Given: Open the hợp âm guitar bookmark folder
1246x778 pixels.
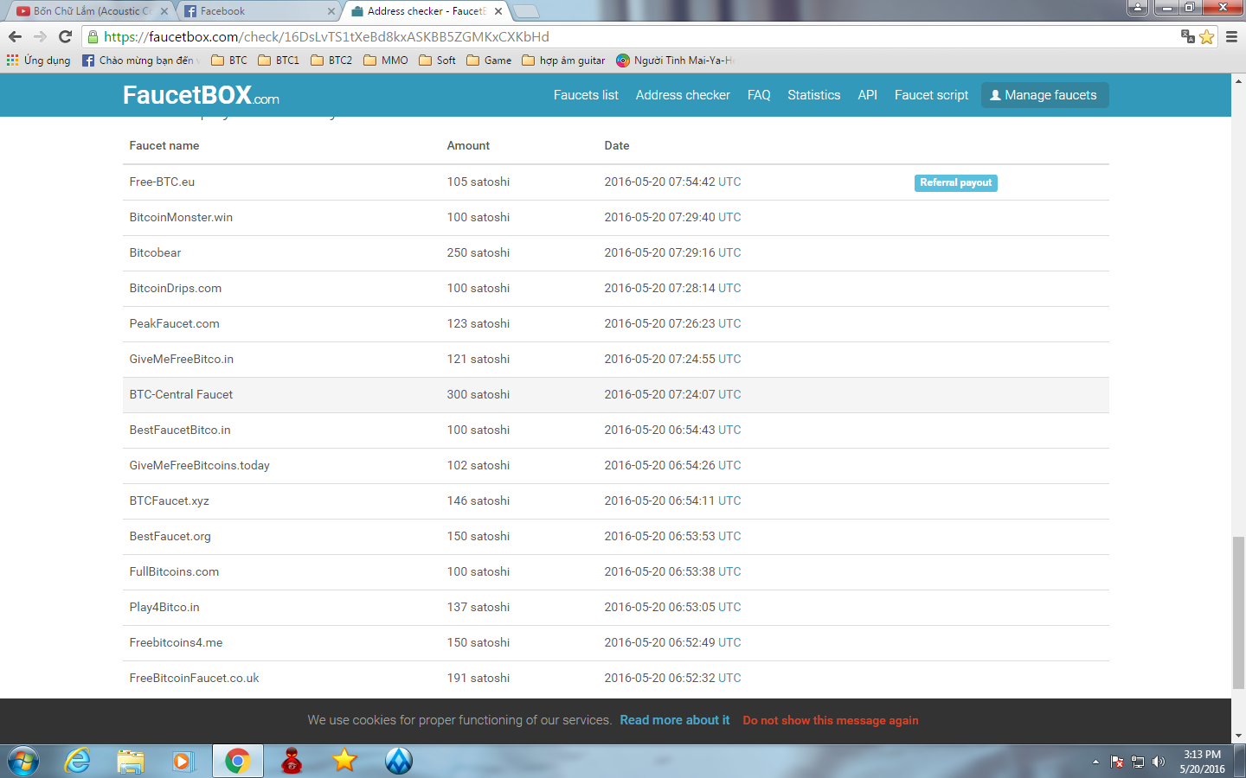Looking at the screenshot, I should point(564,61).
